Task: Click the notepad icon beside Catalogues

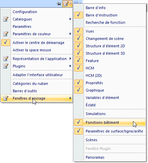Action: (6, 19)
